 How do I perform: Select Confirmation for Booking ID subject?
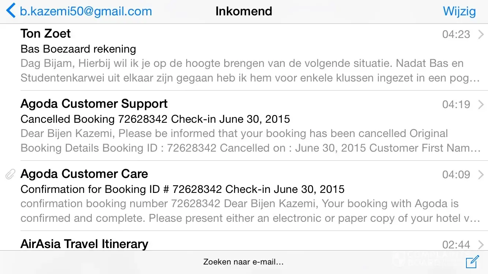(x=182, y=189)
